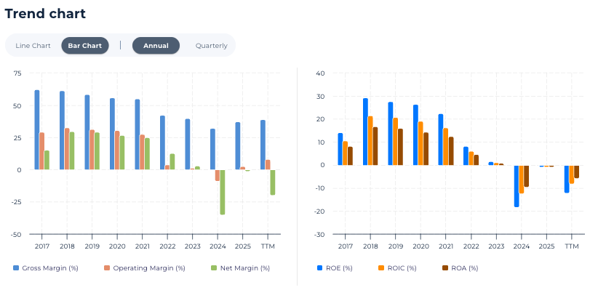598x290 pixels.
Task: Click the 2024 ROE negative bar
Action: click(x=517, y=186)
